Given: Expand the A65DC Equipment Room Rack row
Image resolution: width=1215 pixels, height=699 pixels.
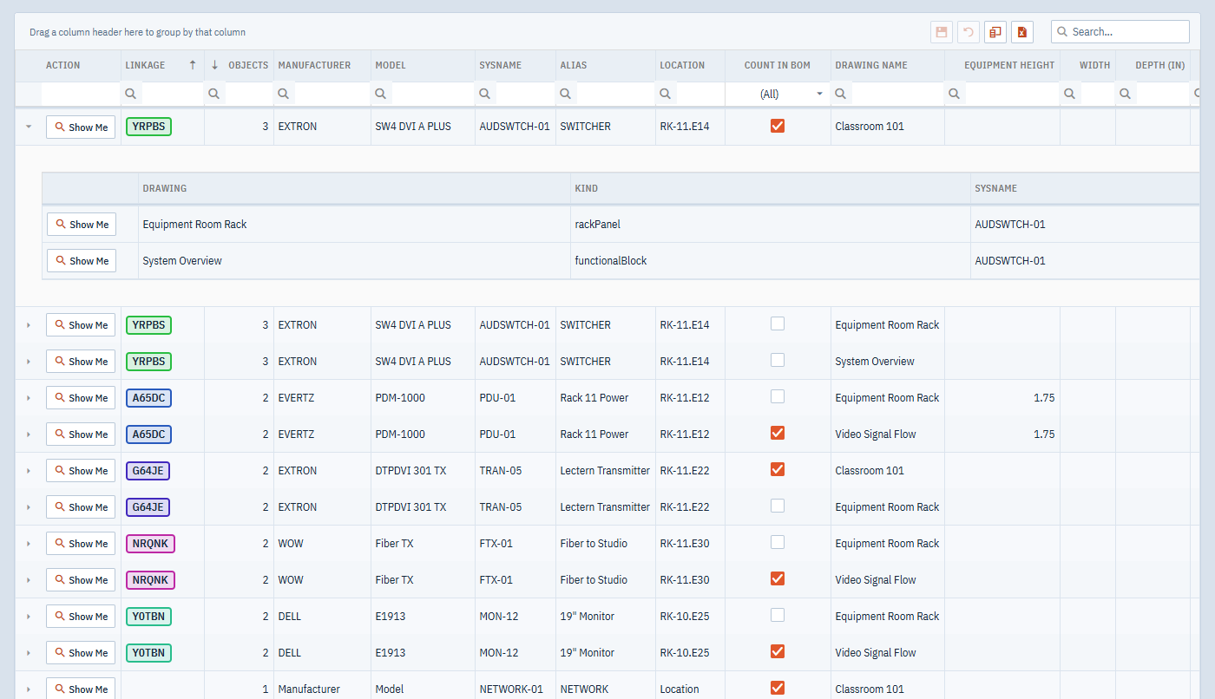Looking at the screenshot, I should pyautogui.click(x=28, y=398).
